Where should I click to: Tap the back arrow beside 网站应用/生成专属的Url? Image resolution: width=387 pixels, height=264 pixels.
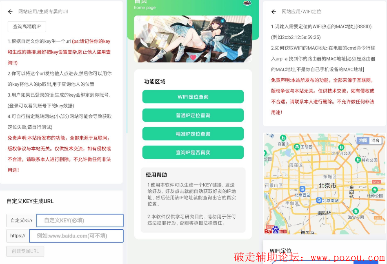(10, 12)
